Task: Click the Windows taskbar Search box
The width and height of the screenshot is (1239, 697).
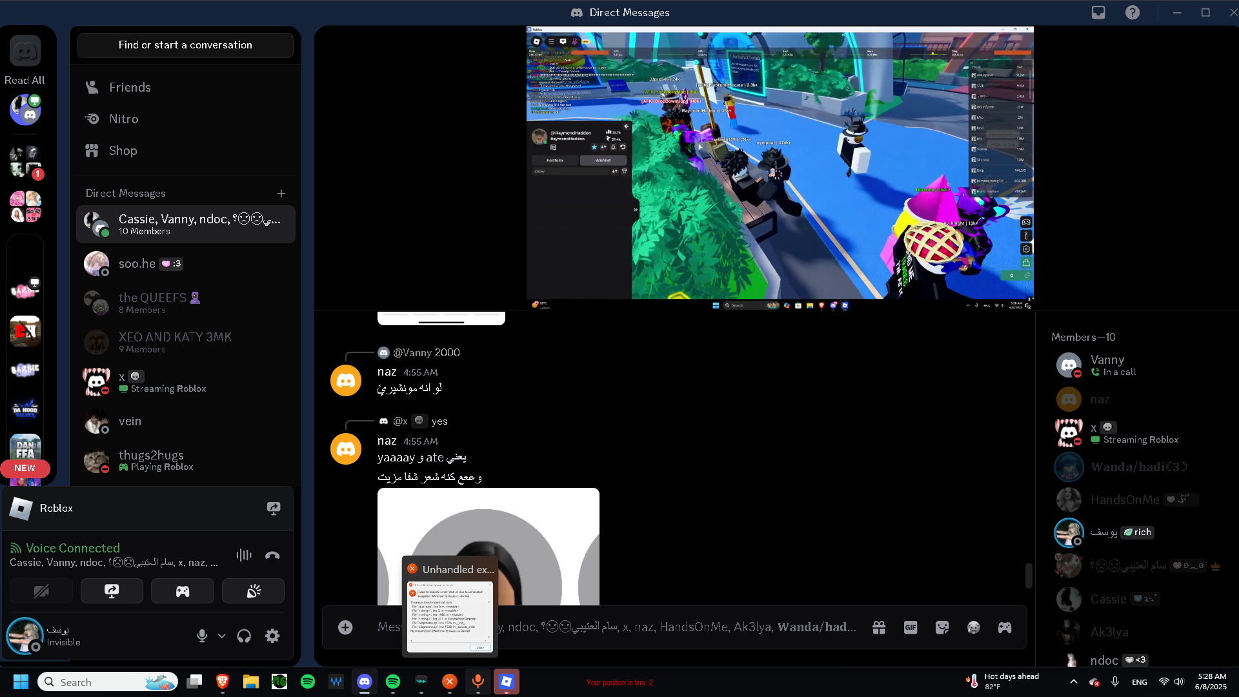Action: 108,682
